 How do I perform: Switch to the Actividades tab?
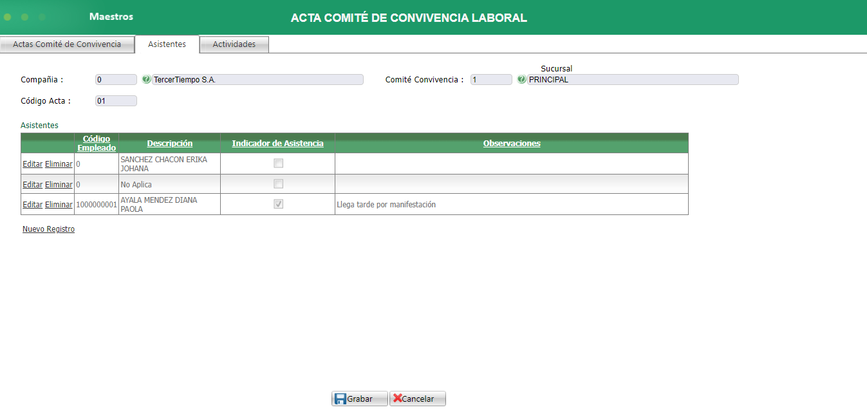233,44
